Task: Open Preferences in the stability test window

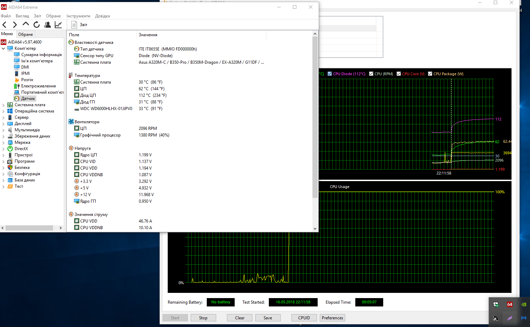Action: 333,318
